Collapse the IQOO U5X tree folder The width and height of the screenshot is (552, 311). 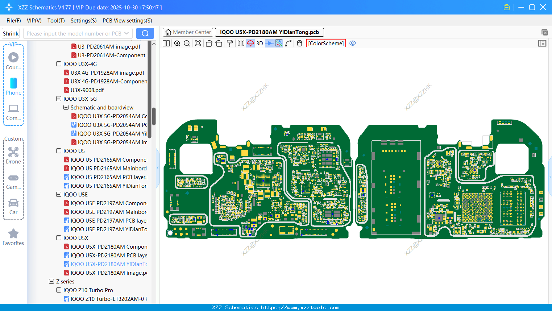[x=59, y=238]
